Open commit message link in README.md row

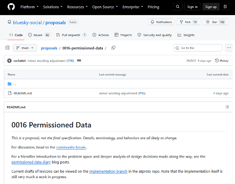point(118,93)
